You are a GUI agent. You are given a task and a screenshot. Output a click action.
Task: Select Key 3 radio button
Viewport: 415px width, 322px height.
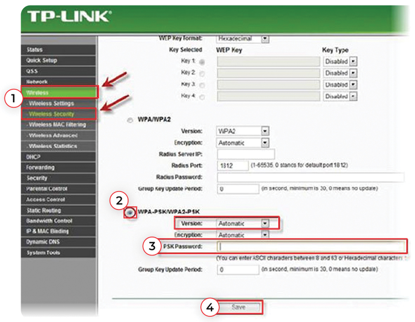(202, 85)
